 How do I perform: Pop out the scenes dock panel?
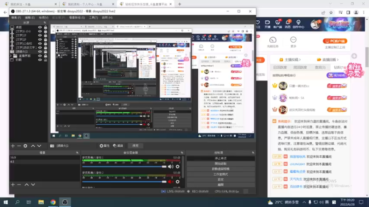77,153
